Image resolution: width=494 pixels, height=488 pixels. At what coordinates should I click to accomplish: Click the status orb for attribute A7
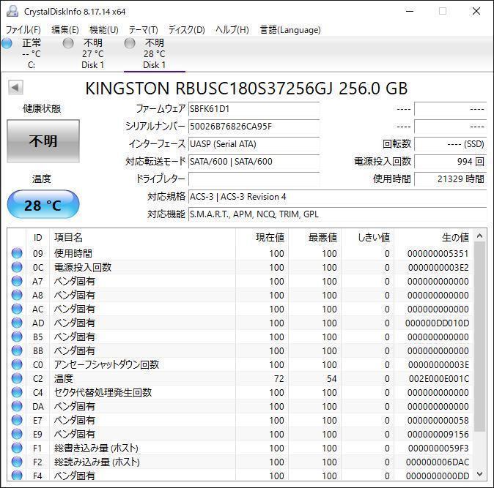coord(17,281)
